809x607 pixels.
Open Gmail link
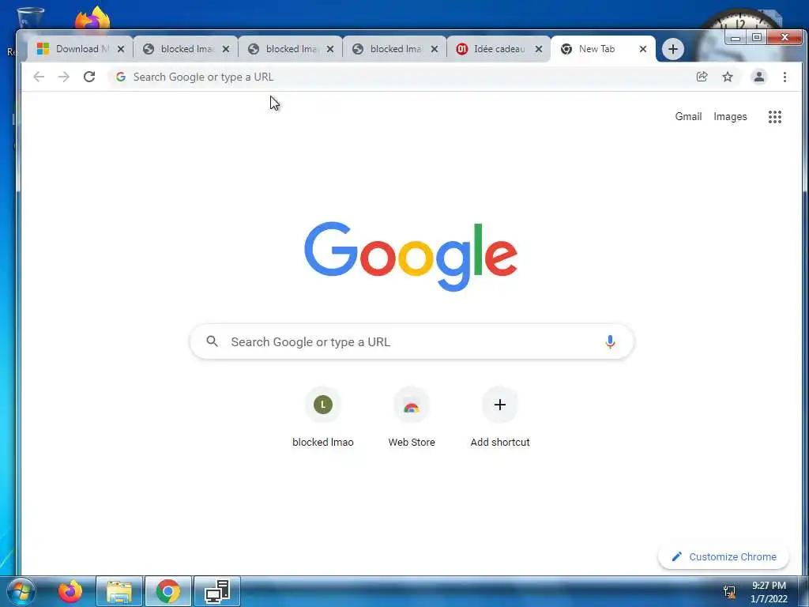click(x=688, y=117)
